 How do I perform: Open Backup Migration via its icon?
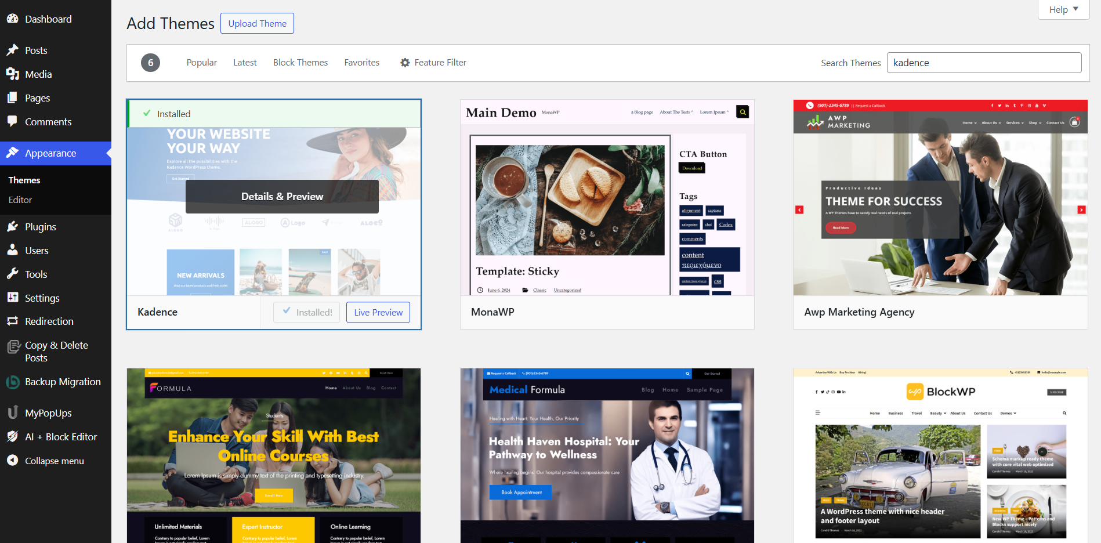coord(12,382)
